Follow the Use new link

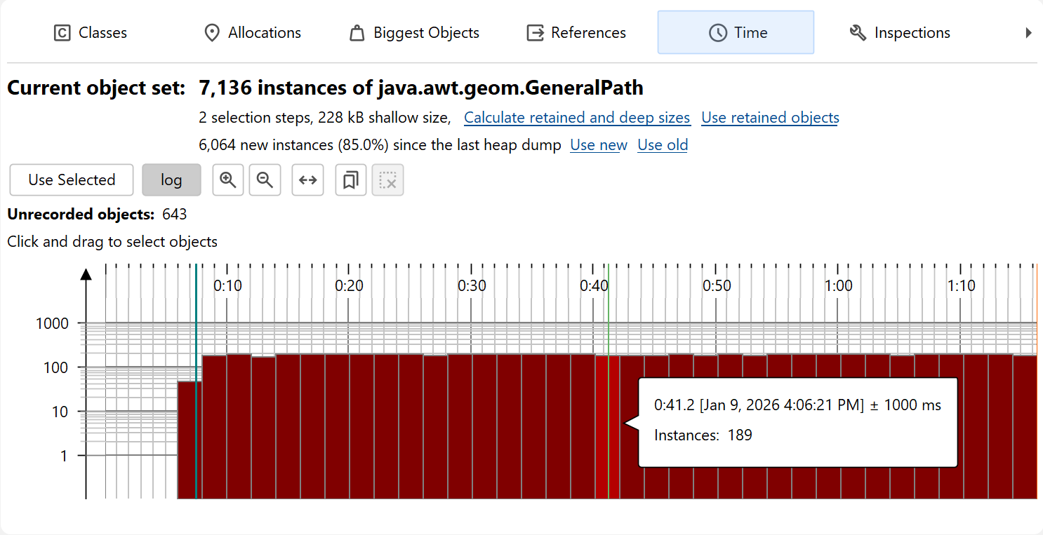point(599,145)
